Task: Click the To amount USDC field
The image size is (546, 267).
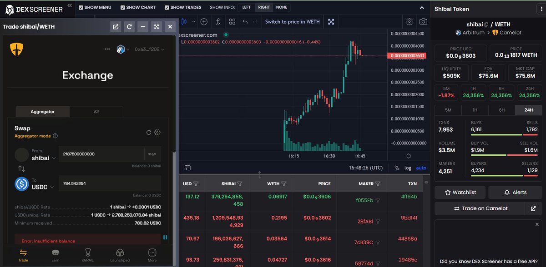Action: click(110, 183)
